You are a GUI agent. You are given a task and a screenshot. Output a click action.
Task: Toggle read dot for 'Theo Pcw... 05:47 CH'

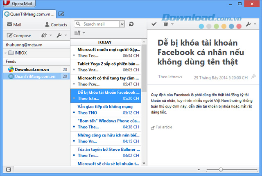[74, 84]
